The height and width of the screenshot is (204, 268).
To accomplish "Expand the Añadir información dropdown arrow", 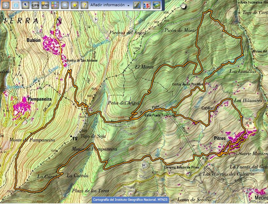I will point(128,6).
